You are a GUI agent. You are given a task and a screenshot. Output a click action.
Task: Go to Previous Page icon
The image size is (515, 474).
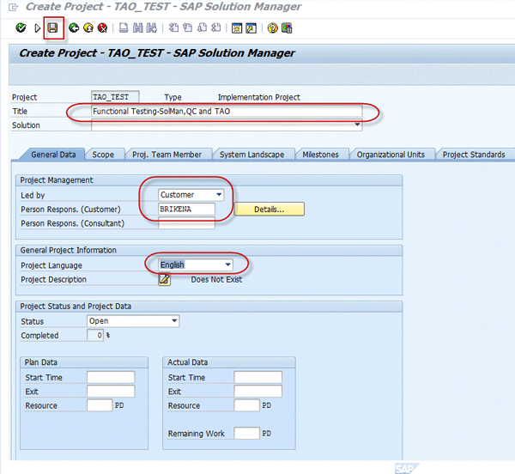point(187,28)
